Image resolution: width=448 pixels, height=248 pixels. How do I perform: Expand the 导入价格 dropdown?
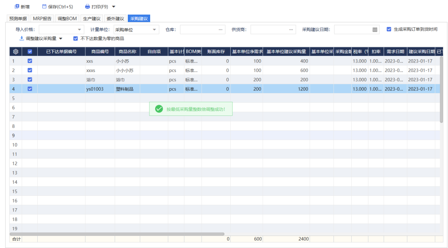pos(80,29)
